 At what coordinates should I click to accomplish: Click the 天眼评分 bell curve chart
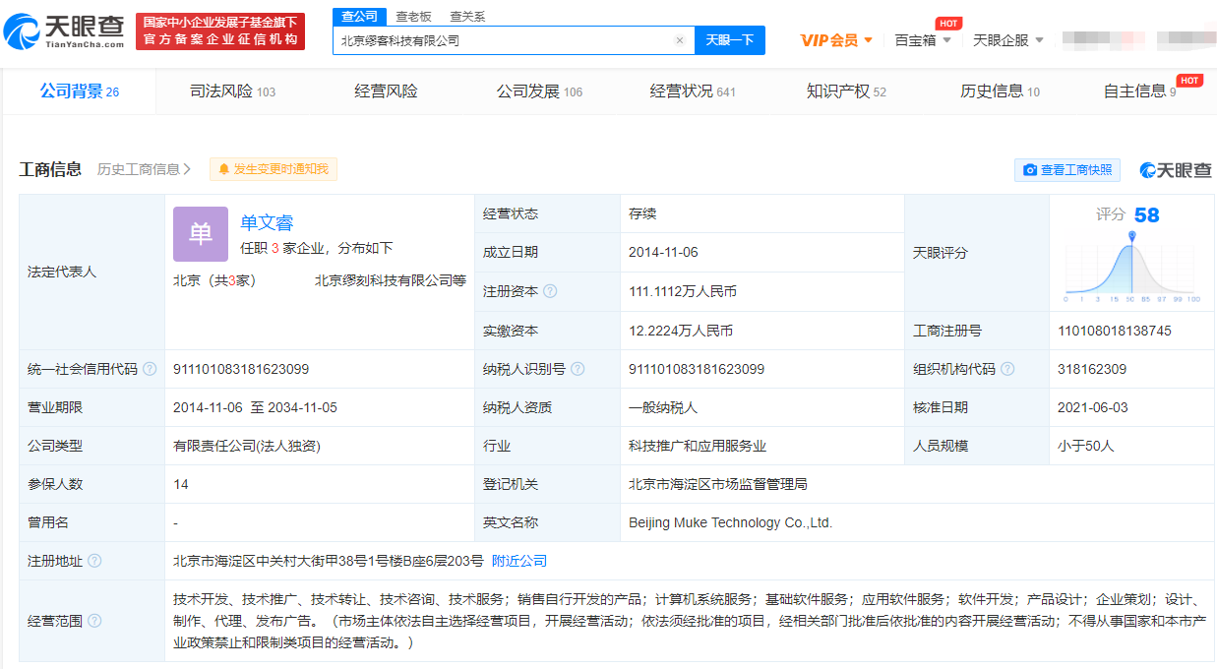pos(1132,268)
